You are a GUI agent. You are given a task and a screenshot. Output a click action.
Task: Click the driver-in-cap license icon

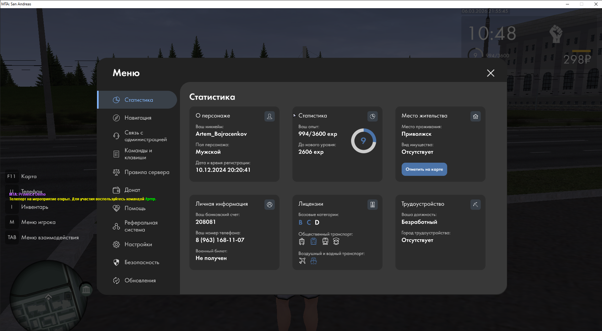click(x=336, y=241)
